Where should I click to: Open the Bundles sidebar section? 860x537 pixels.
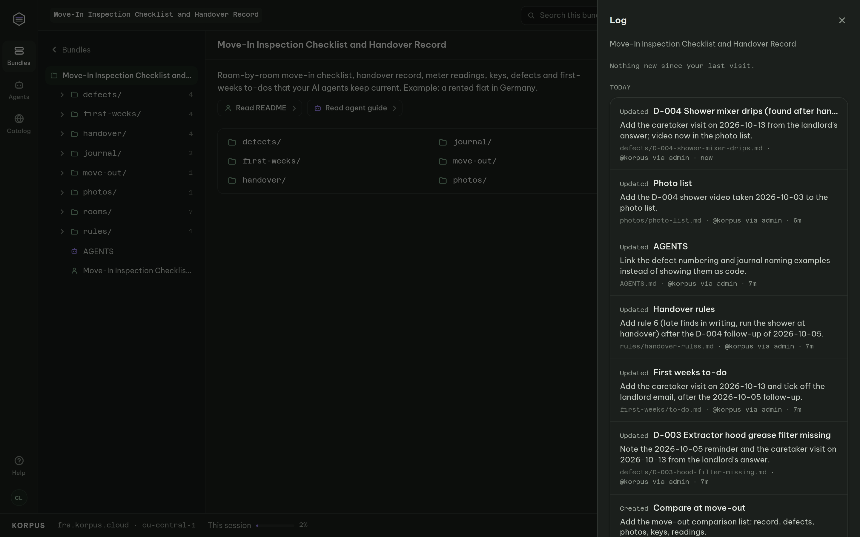pyautogui.click(x=19, y=56)
